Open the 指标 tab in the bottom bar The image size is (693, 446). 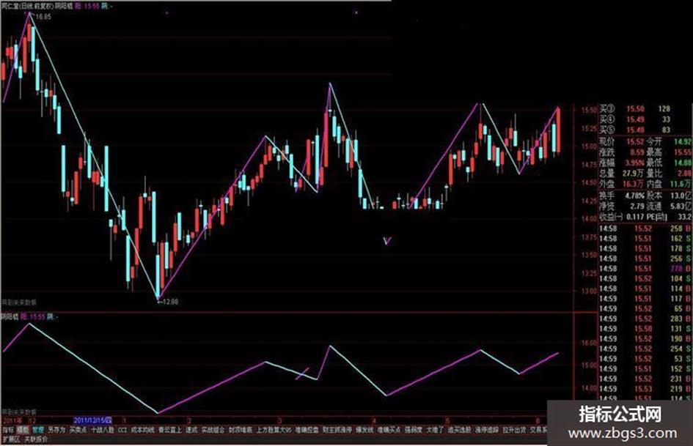click(8, 430)
